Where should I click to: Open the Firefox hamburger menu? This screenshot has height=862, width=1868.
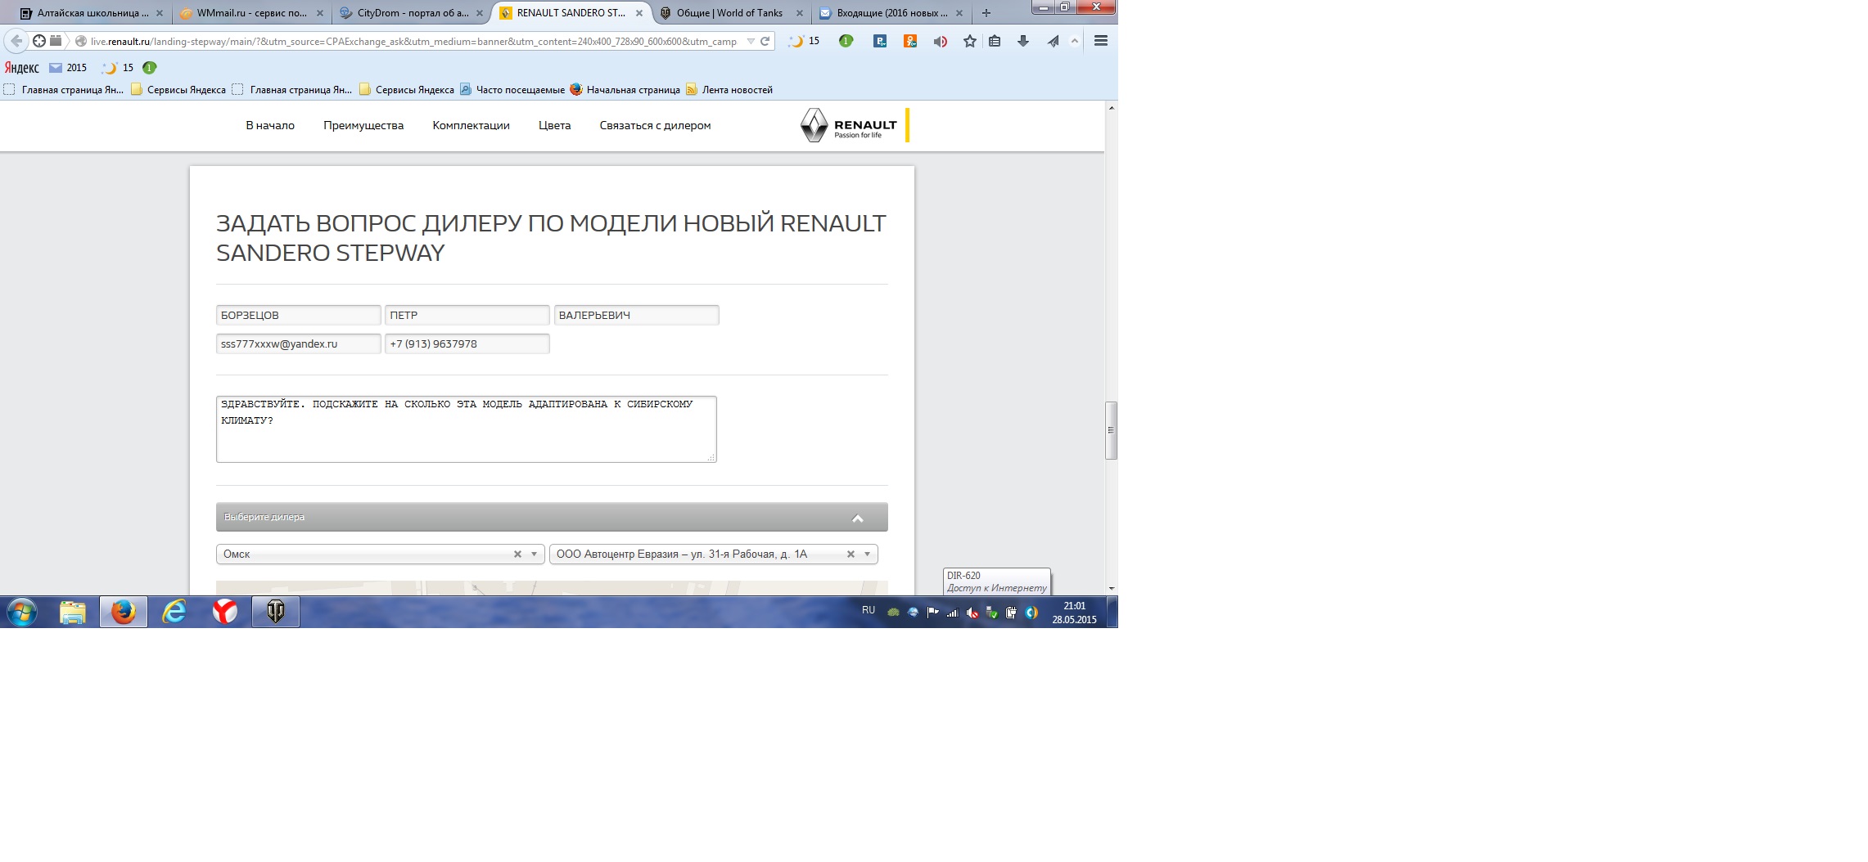point(1101,41)
